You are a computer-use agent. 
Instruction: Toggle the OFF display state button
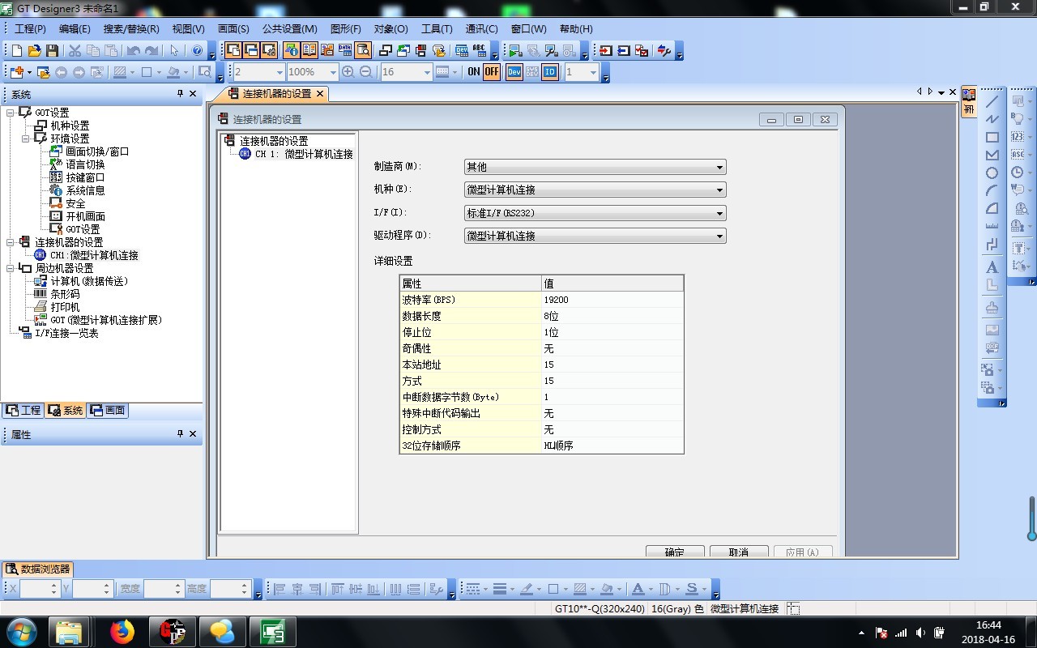coord(492,72)
